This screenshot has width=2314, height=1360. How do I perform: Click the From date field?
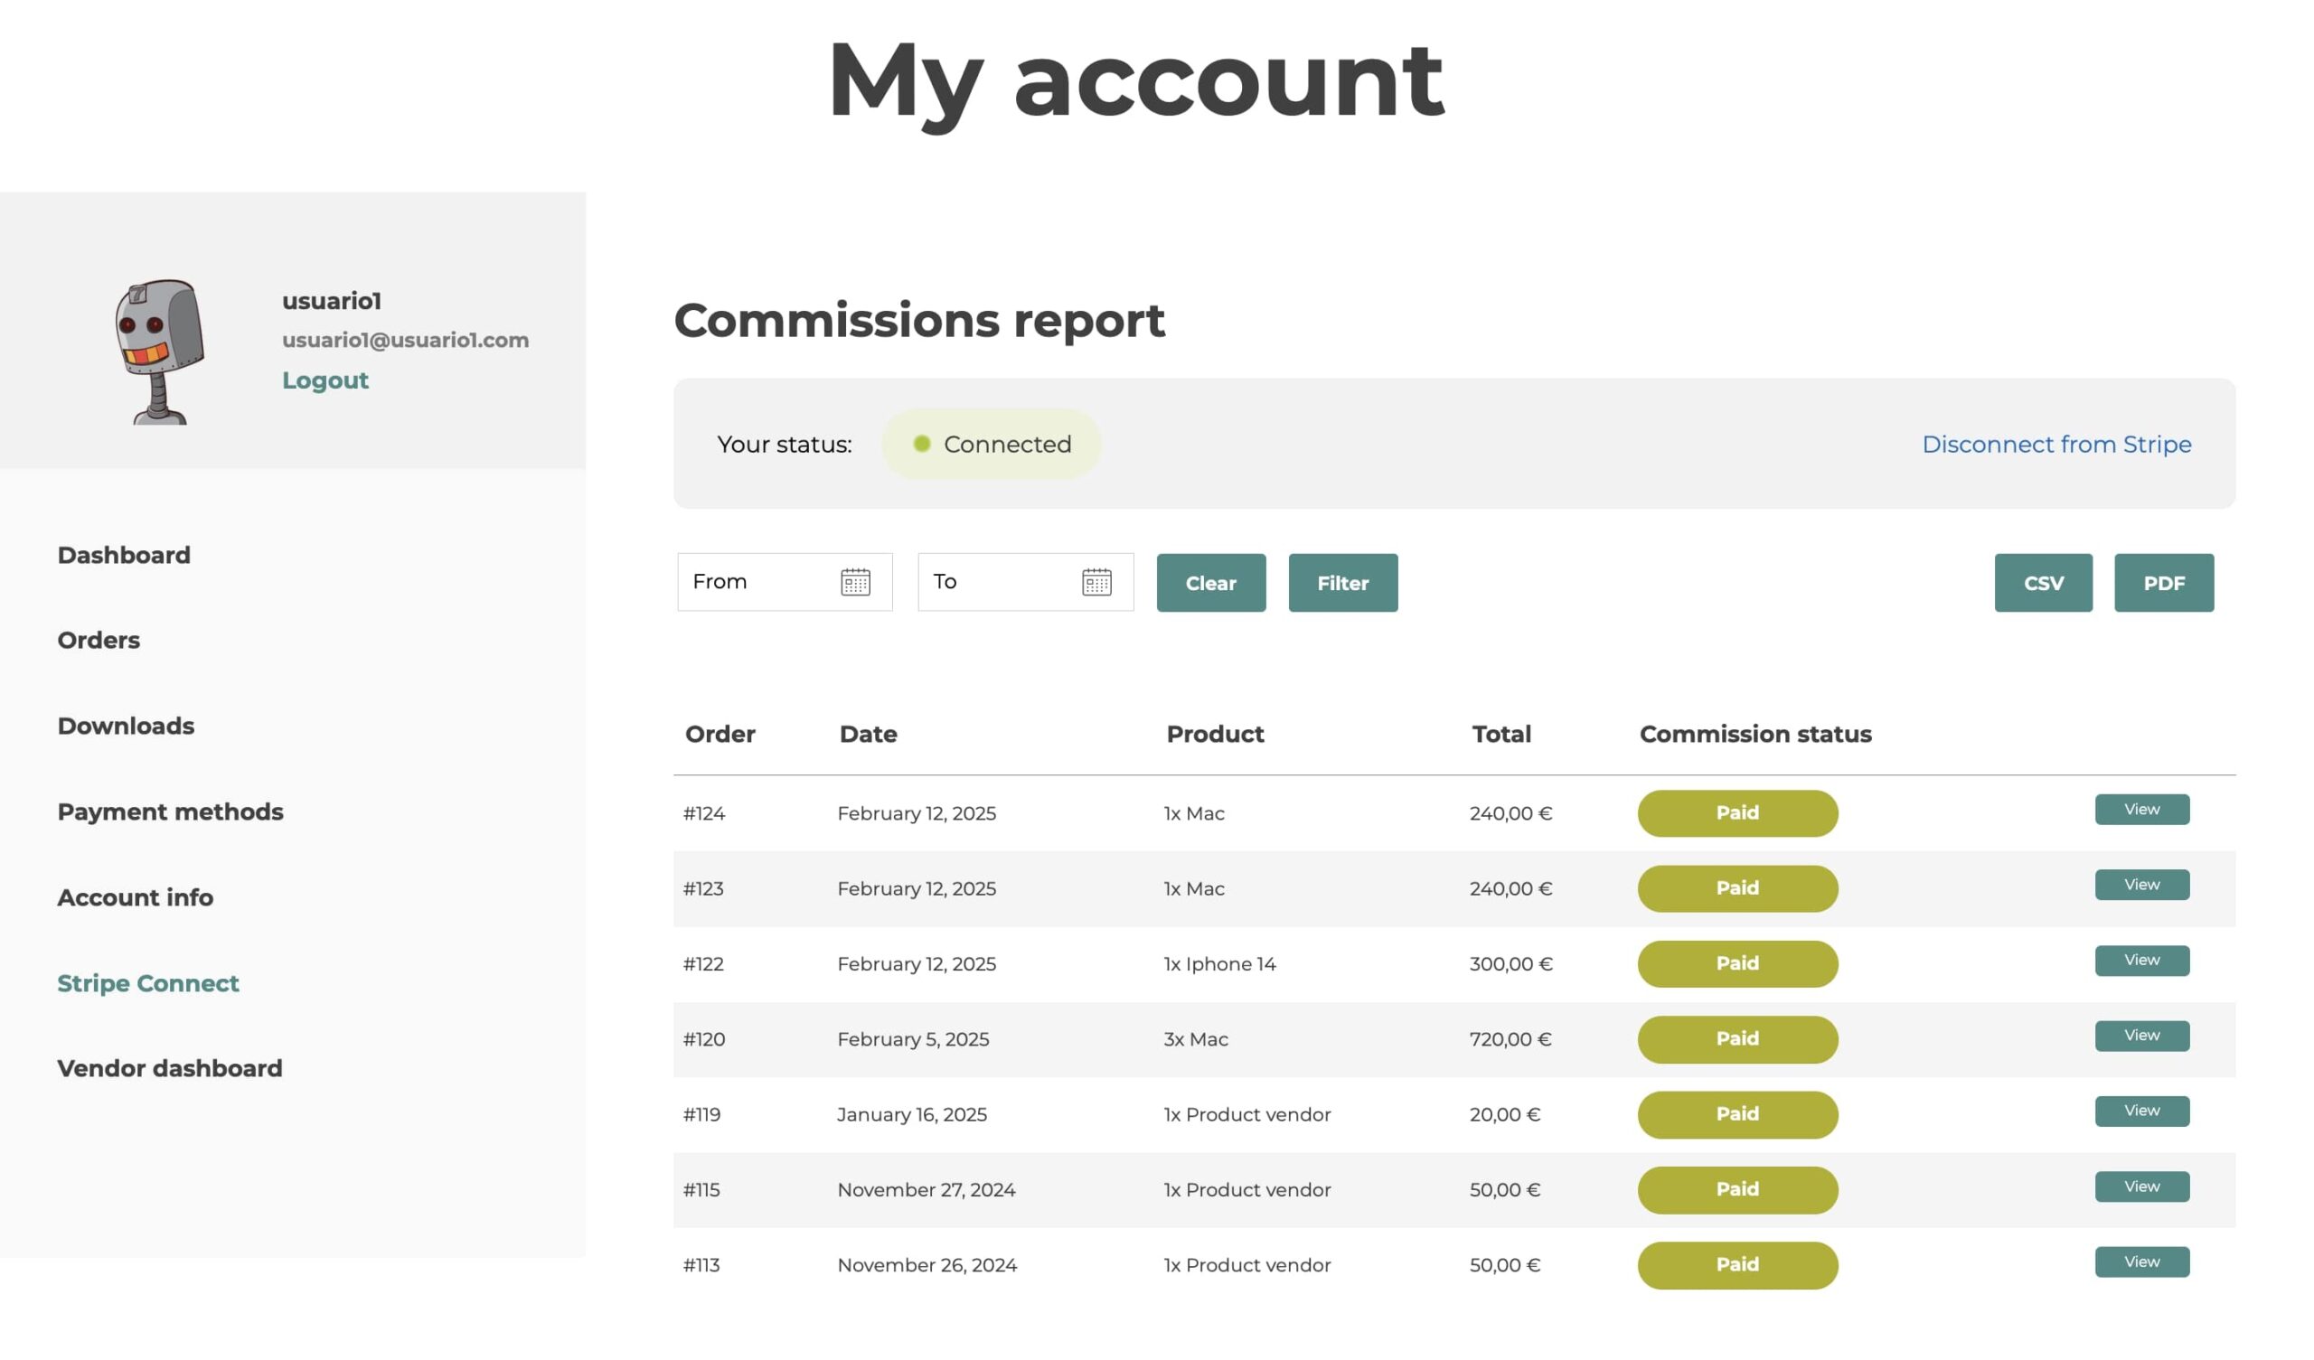(x=785, y=582)
